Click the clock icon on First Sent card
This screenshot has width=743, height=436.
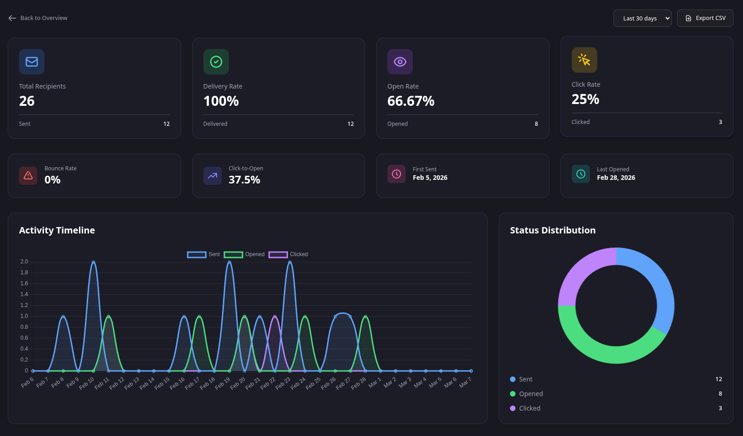[x=396, y=173]
